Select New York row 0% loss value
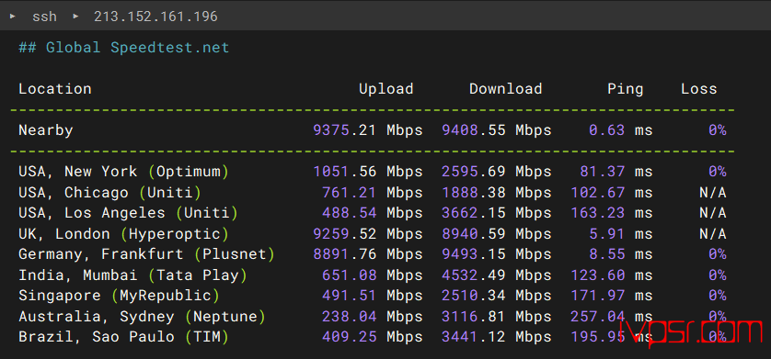 tap(718, 171)
